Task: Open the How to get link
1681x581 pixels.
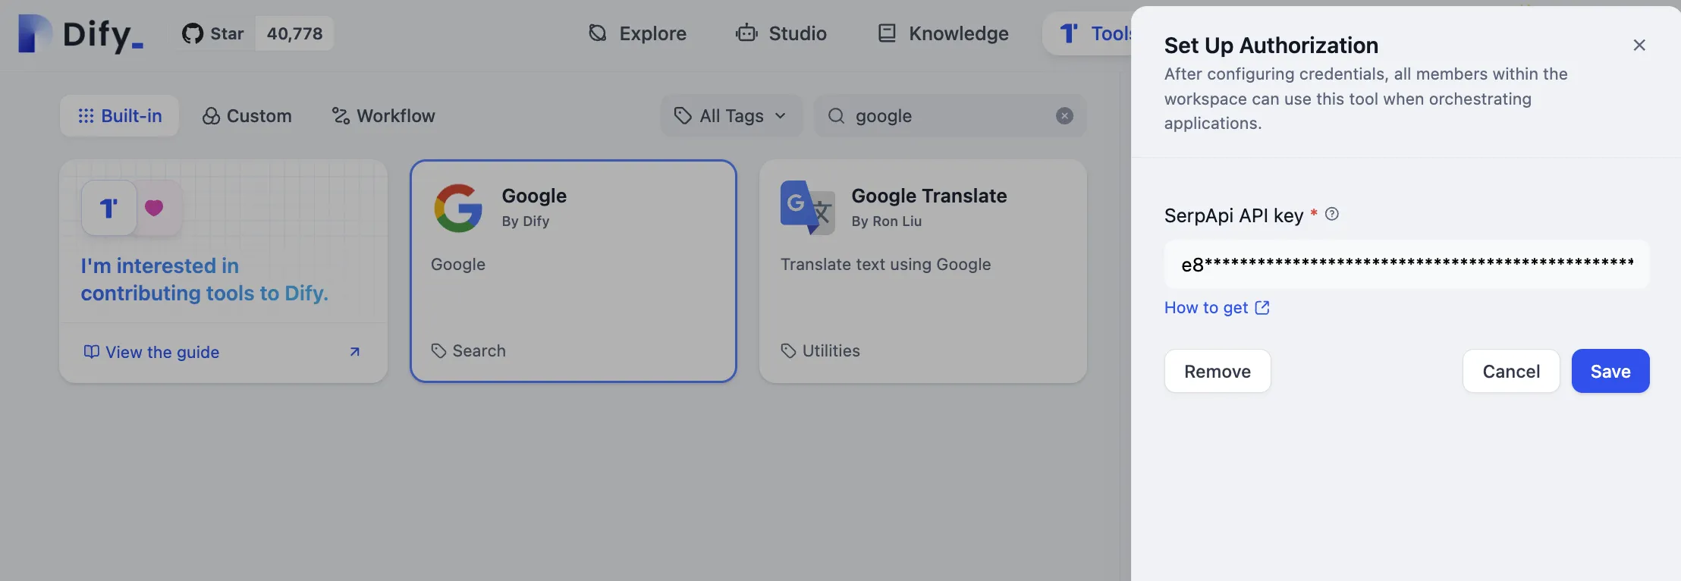Action: click(1216, 308)
